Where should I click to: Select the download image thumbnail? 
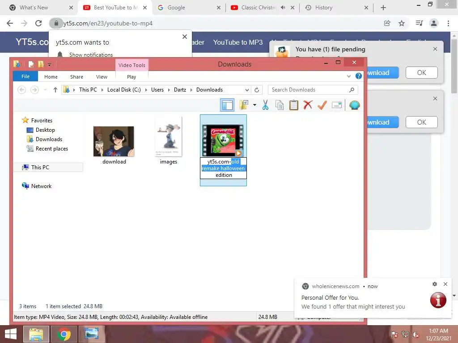(x=114, y=142)
